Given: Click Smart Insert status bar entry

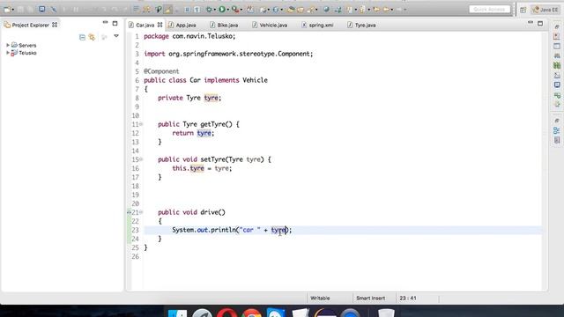Looking at the screenshot, I should [x=370, y=299].
